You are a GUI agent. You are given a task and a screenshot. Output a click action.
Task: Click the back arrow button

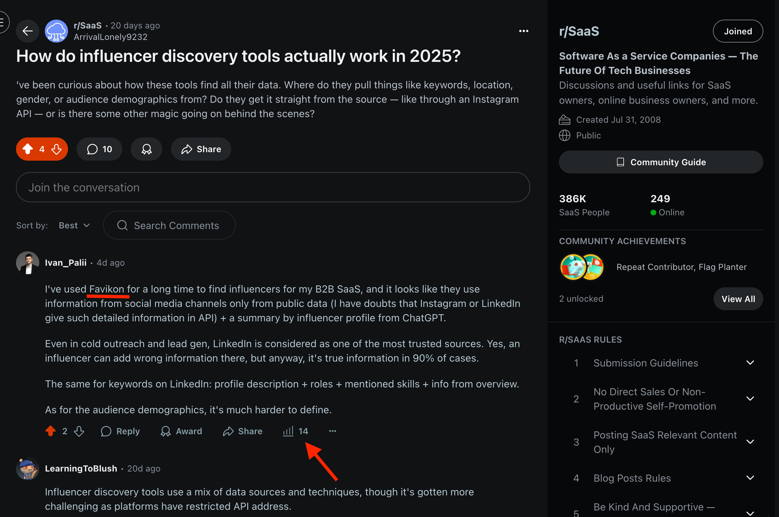pos(27,31)
